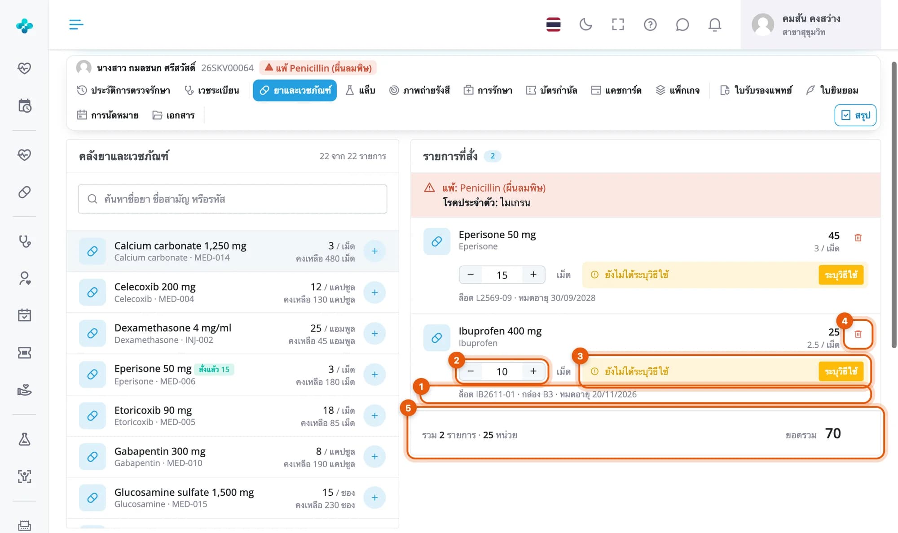Delete Eperisone 50 mg from order
This screenshot has height=533, width=898.
pyautogui.click(x=858, y=237)
